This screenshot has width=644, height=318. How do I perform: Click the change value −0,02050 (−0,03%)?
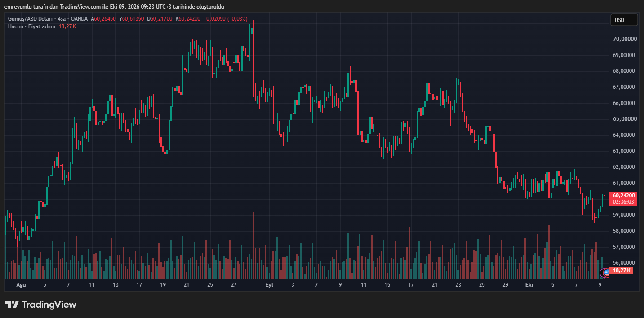[226, 19]
